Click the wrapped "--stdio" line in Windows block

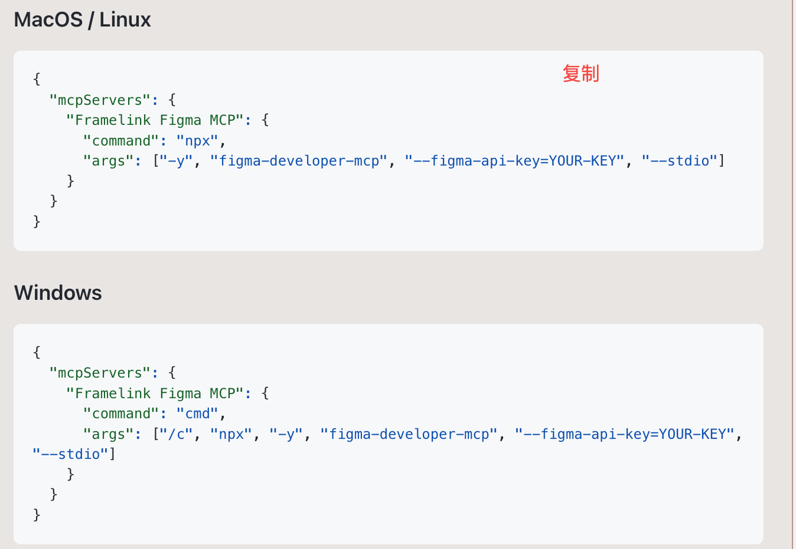point(70,455)
